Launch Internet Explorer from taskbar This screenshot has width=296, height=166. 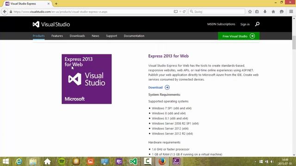coord(19,161)
